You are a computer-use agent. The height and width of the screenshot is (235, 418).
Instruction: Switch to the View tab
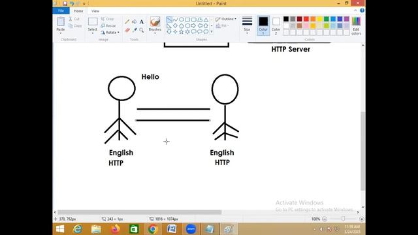point(95,11)
